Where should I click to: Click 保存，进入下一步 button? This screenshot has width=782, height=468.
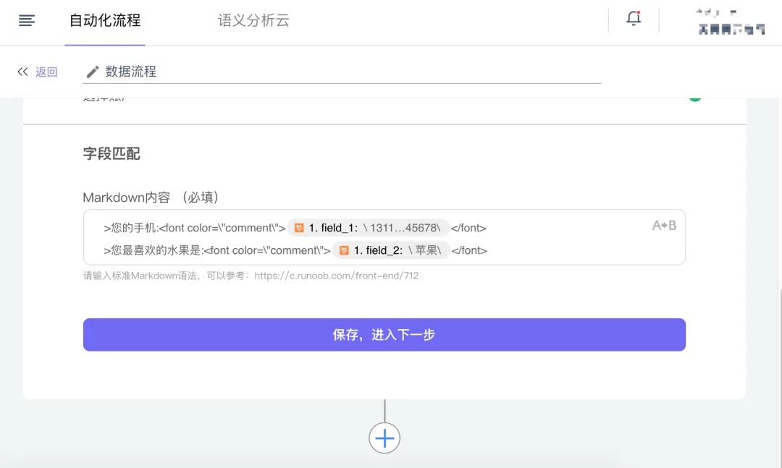point(384,334)
